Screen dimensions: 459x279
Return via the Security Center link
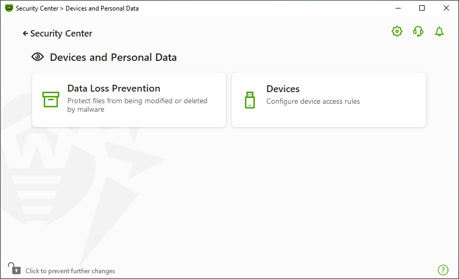pyautogui.click(x=61, y=33)
